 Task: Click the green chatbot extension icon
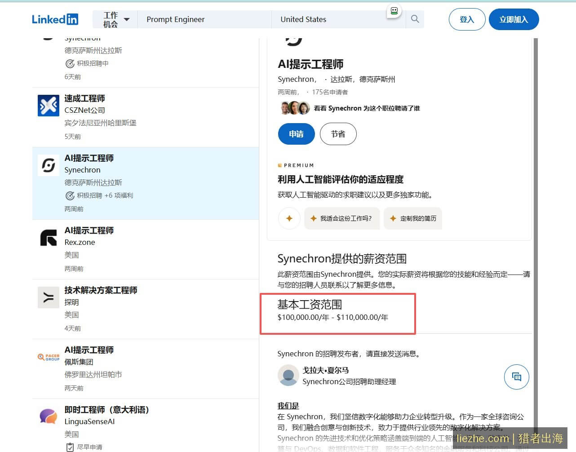[x=394, y=11]
